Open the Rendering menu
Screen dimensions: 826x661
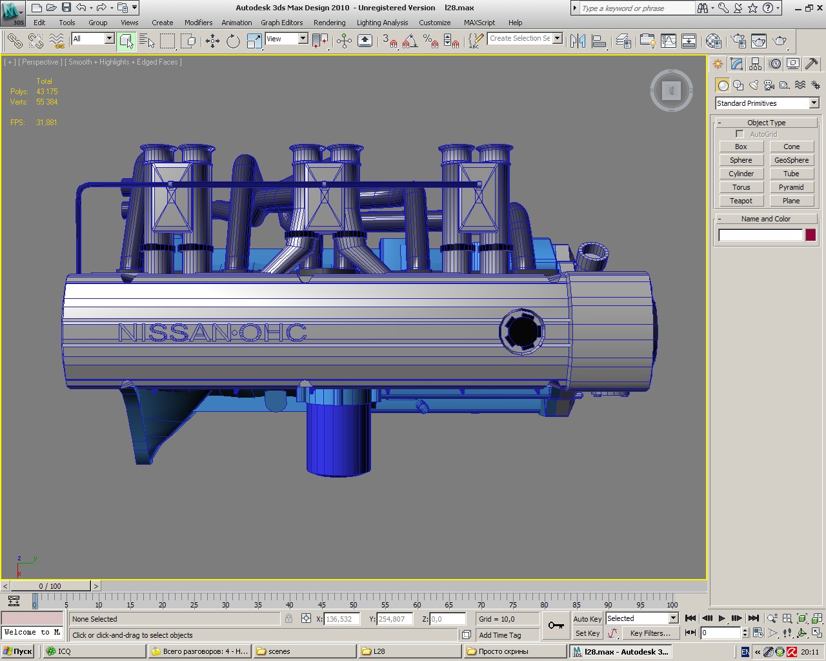click(329, 23)
